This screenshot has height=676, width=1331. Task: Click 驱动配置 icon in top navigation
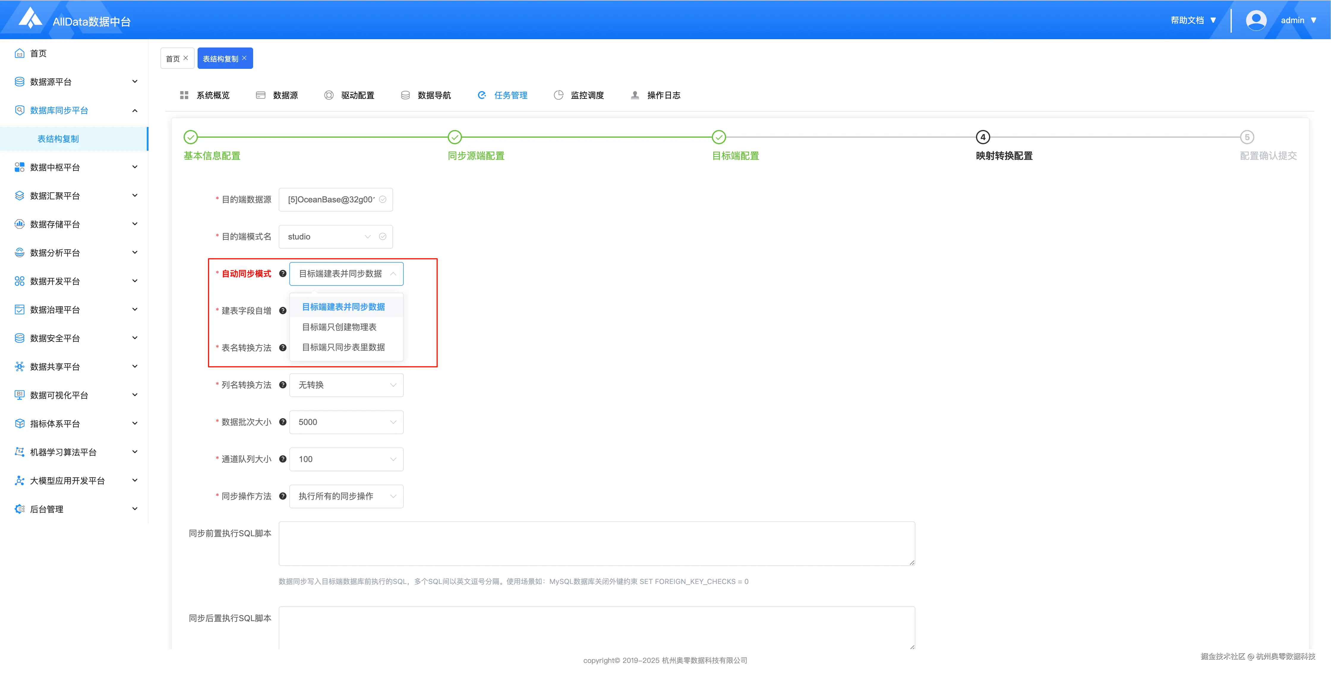[329, 96]
